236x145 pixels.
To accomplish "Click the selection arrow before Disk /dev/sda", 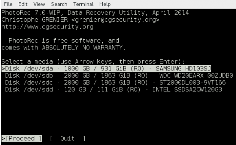I will (3, 69).
